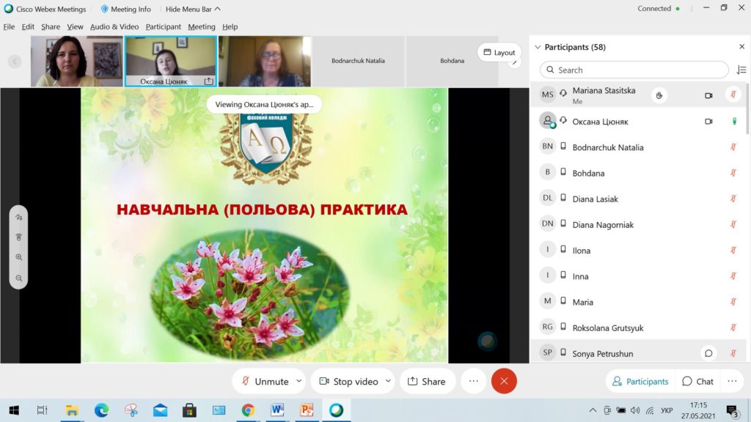Click the zoom out magnifier icon
This screenshot has width=751, height=422.
coord(19,278)
